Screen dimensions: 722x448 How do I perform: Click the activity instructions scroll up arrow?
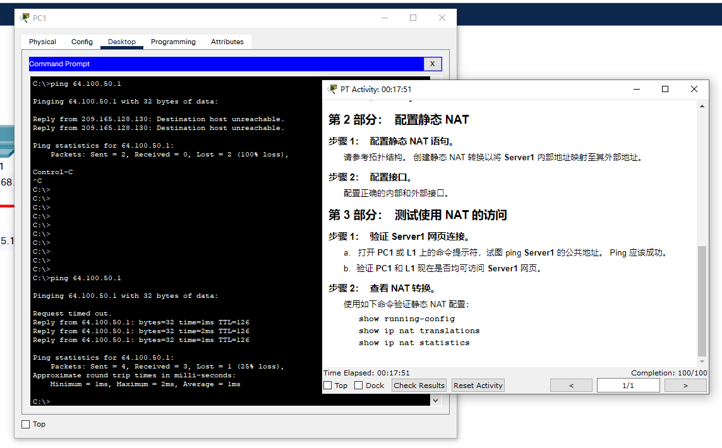tap(702, 106)
